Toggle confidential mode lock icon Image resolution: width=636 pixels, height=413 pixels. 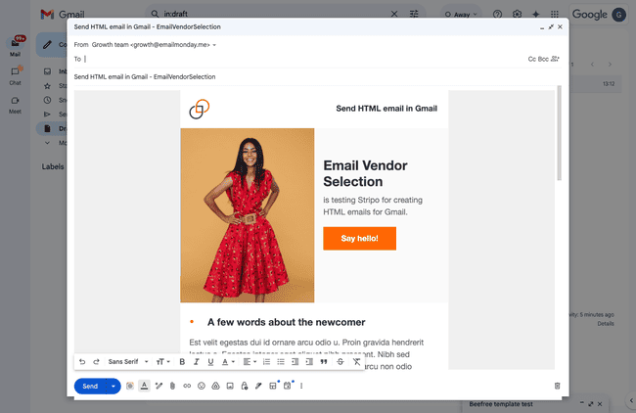click(245, 386)
